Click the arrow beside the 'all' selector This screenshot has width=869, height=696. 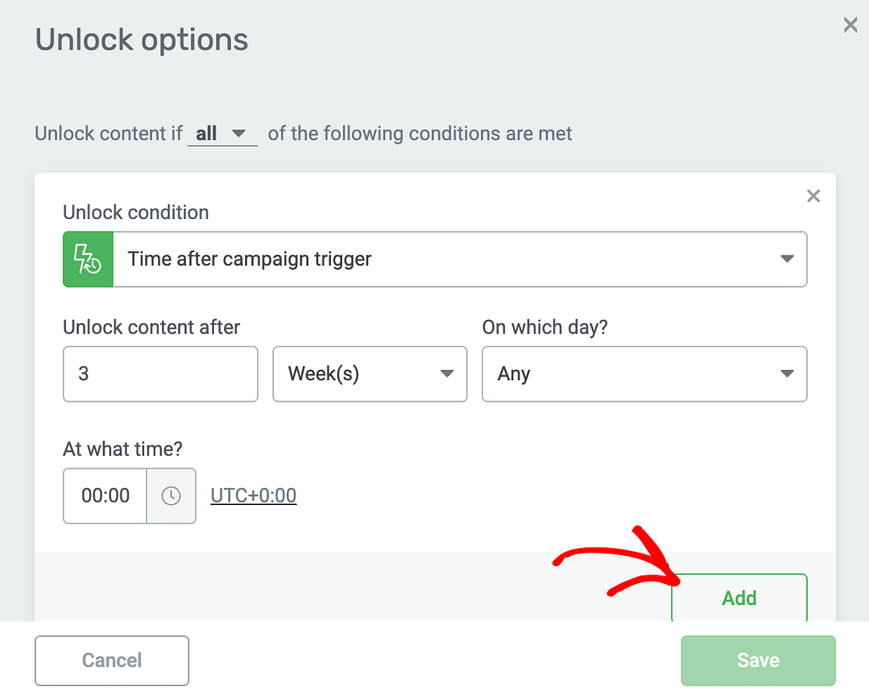pyautogui.click(x=238, y=133)
